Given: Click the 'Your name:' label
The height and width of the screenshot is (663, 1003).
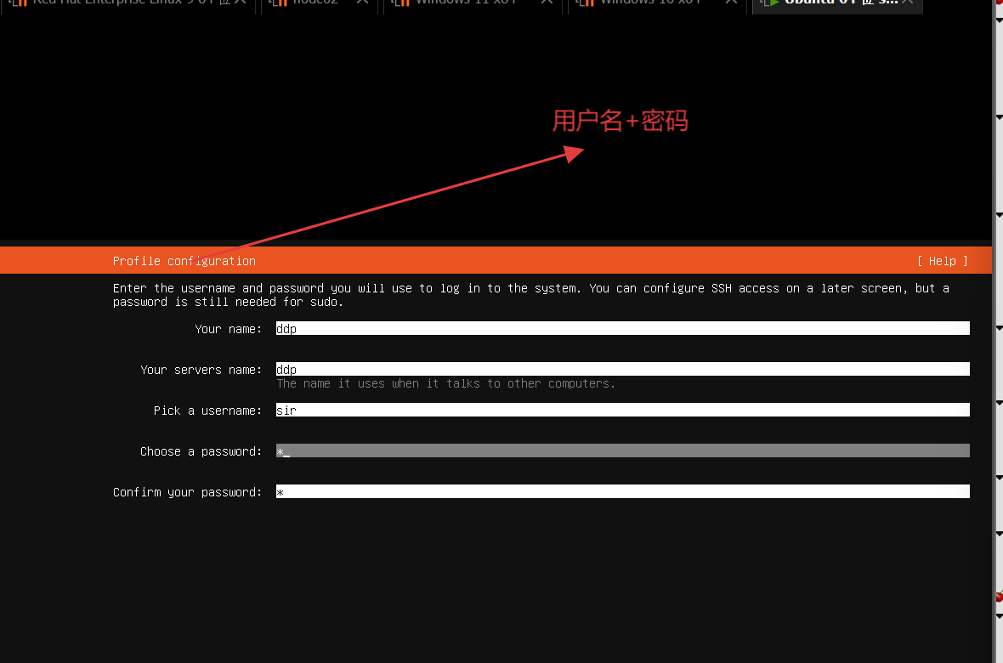Looking at the screenshot, I should coord(229,329).
